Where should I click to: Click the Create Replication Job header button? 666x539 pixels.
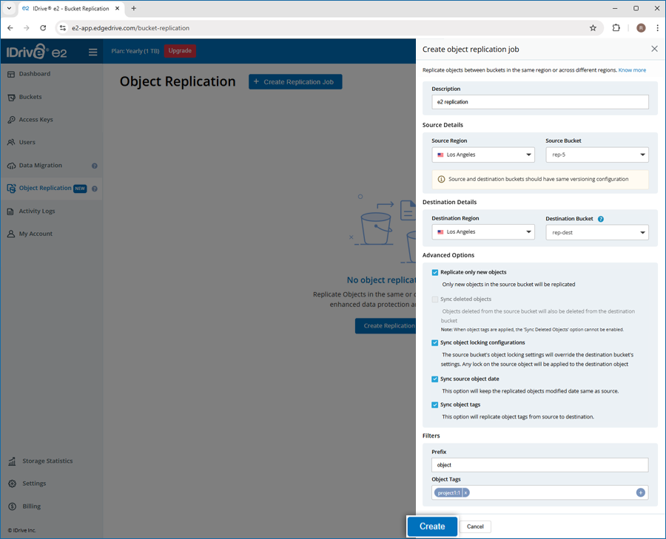[x=295, y=82]
